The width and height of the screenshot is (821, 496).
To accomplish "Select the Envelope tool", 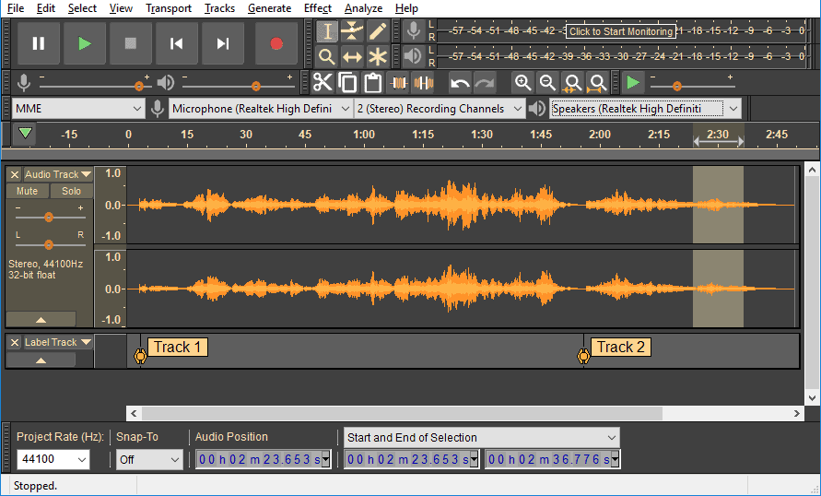I will [352, 31].
